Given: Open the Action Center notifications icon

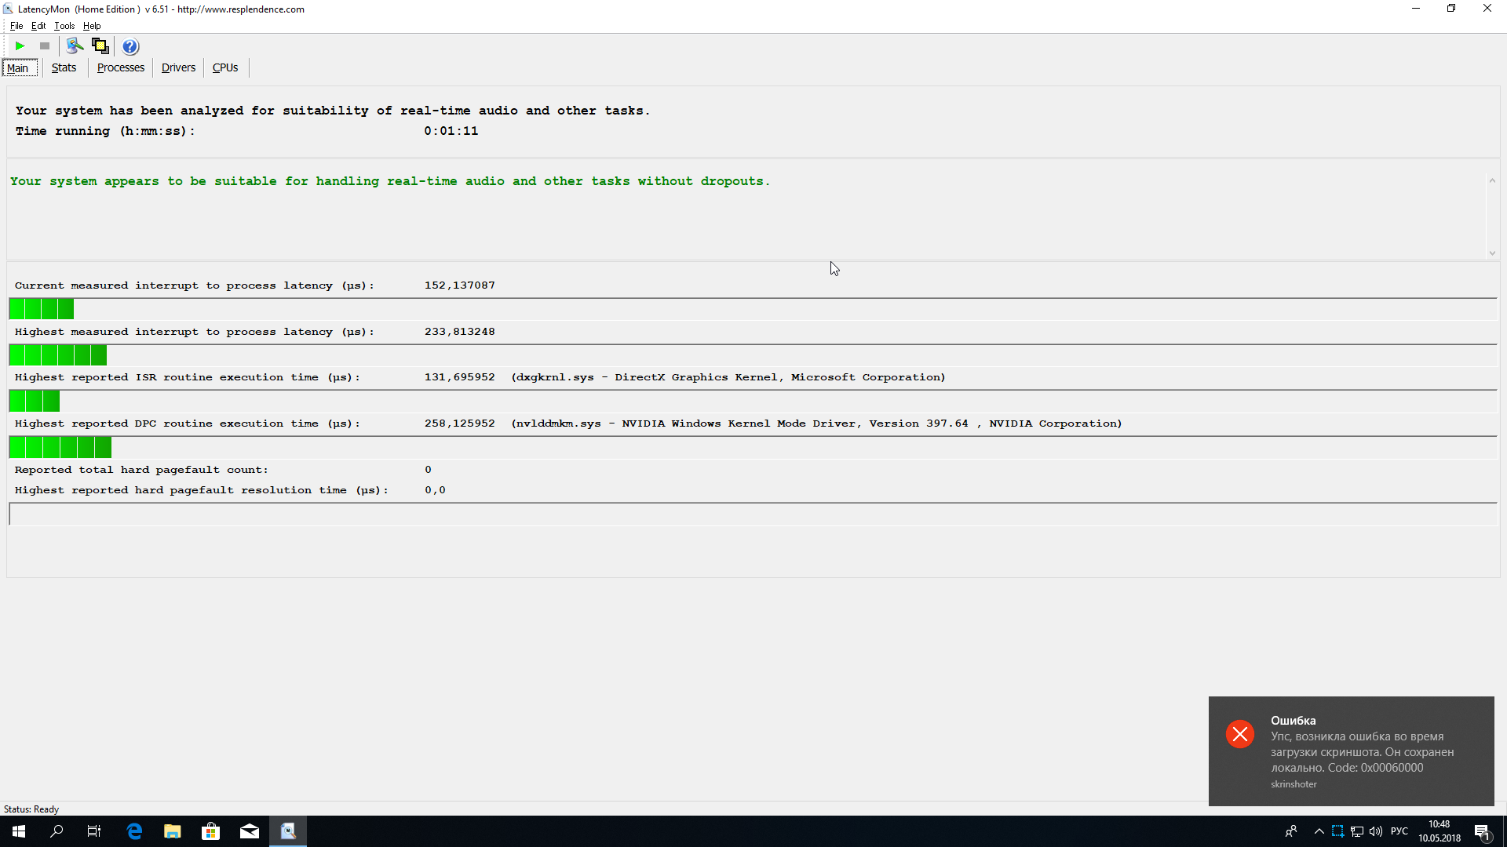Looking at the screenshot, I should (x=1482, y=831).
